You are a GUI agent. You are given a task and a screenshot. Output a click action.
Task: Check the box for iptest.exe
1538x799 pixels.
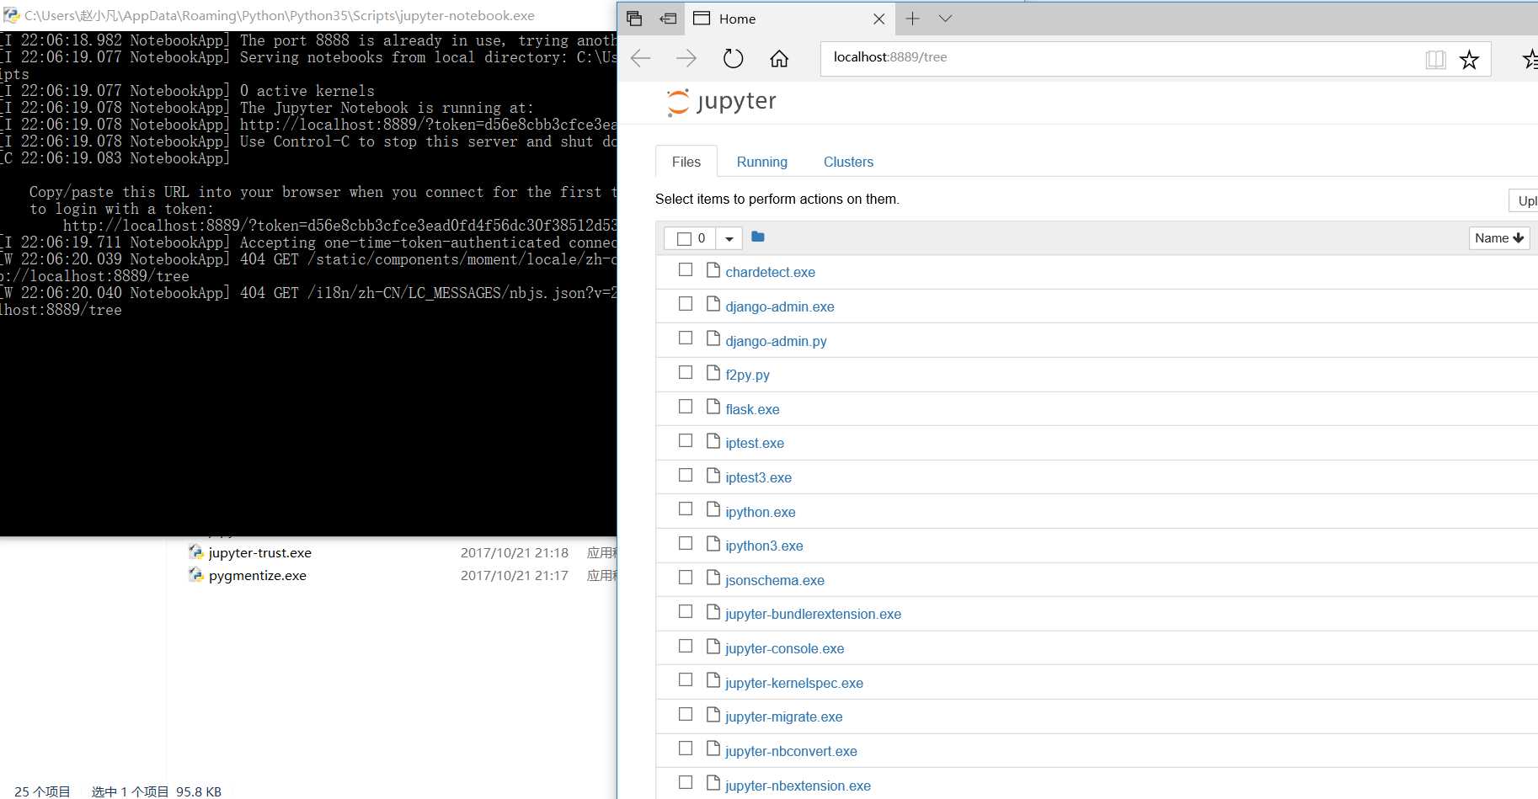(x=686, y=441)
